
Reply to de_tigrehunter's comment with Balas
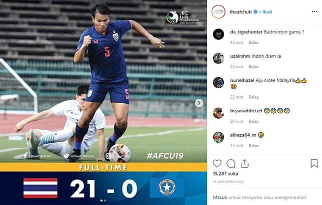253,42
